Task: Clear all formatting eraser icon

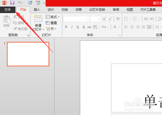Action: [118, 19]
